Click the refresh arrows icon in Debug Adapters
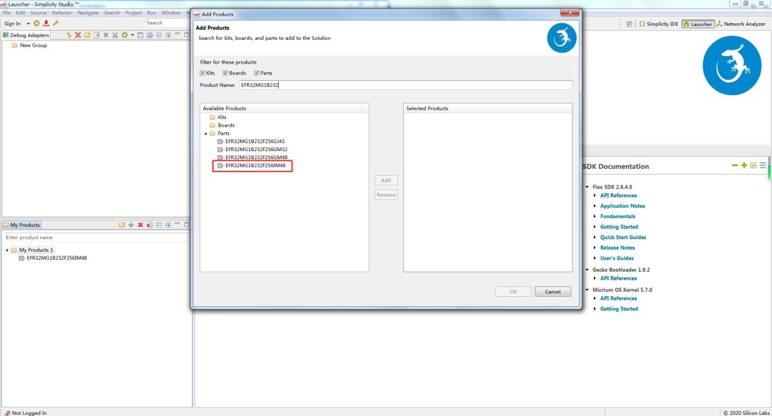Image resolution: width=772 pixels, height=416 pixels. (69, 35)
